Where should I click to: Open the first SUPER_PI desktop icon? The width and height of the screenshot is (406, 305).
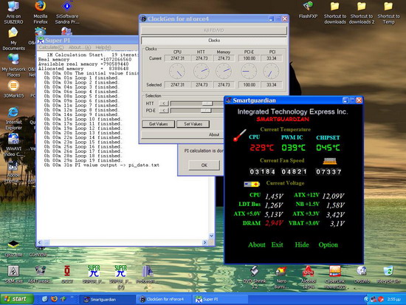tap(94, 275)
